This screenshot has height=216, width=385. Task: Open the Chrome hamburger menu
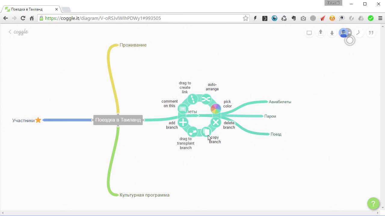pos(380,18)
